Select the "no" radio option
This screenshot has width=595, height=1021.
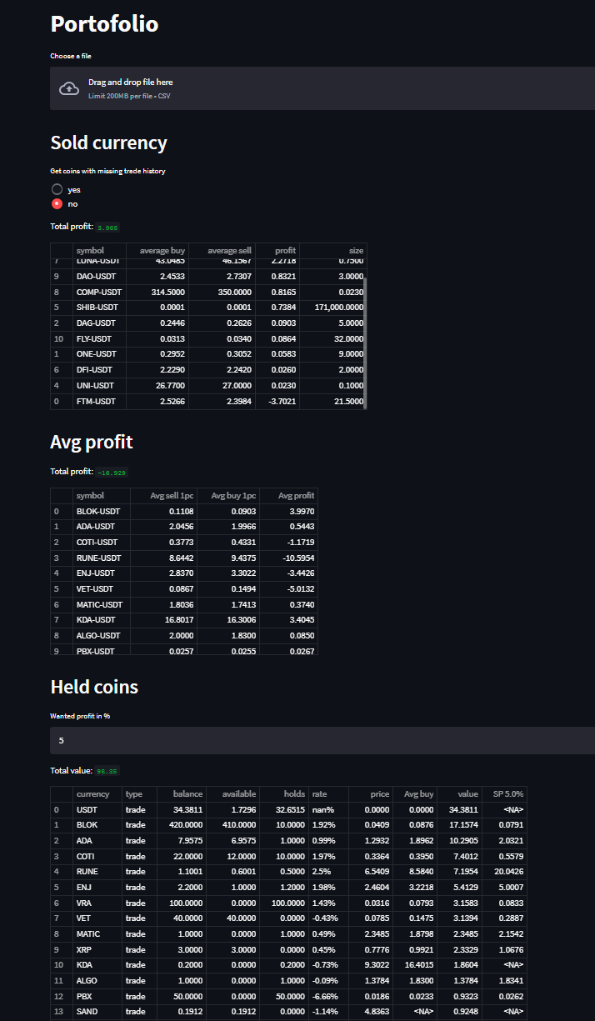[57, 203]
